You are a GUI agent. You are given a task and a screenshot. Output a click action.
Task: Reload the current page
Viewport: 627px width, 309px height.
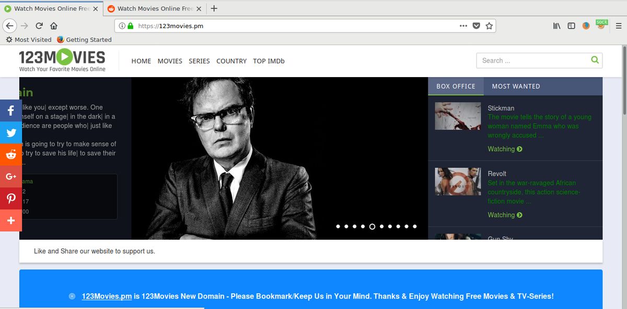click(39, 26)
